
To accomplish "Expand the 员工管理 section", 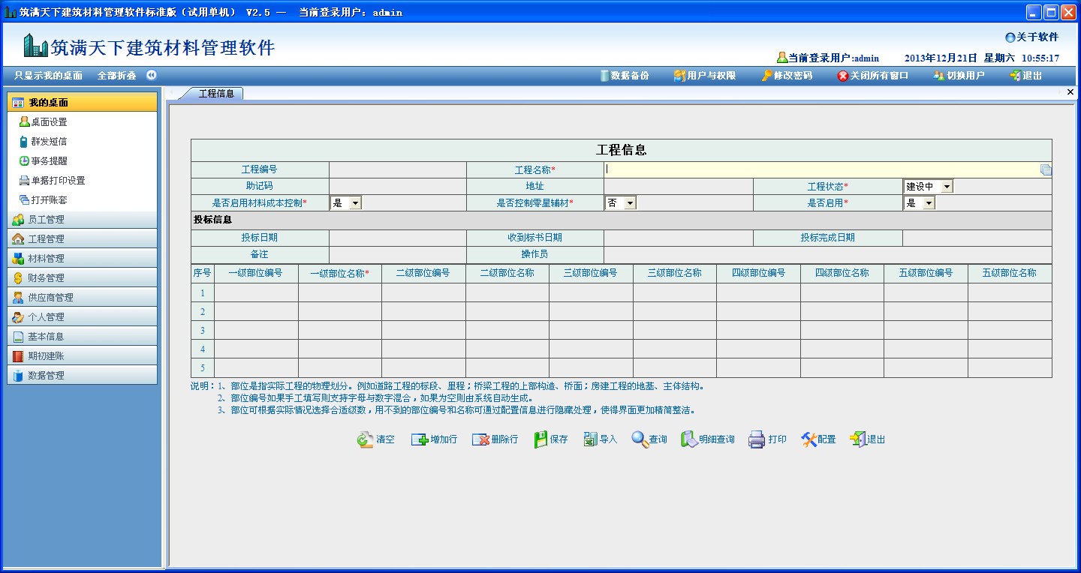I will click(83, 219).
